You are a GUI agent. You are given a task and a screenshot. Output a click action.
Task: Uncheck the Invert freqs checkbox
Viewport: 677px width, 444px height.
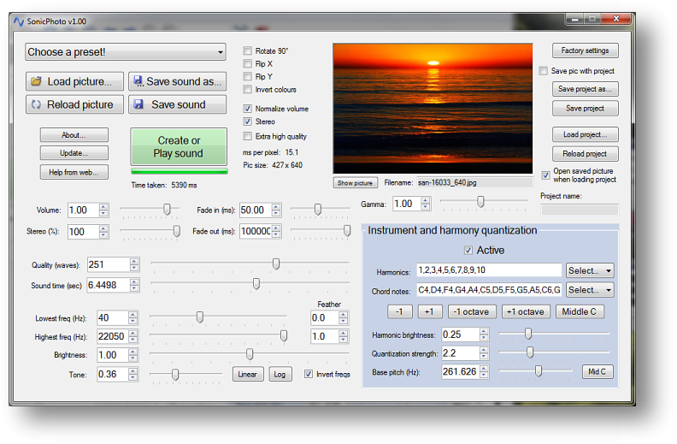[x=309, y=374]
